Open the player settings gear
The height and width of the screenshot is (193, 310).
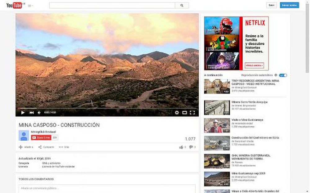177,113
